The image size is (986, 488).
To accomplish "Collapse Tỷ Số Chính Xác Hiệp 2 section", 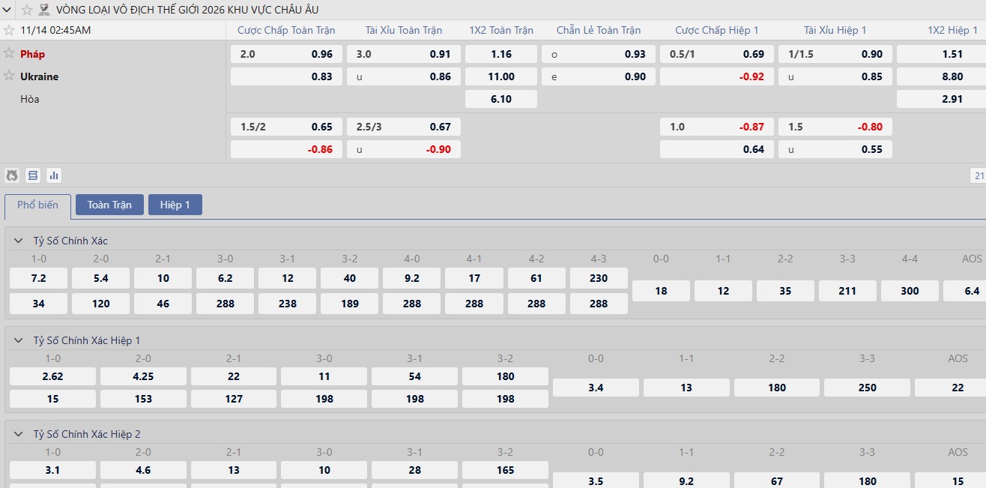I will (x=19, y=434).
